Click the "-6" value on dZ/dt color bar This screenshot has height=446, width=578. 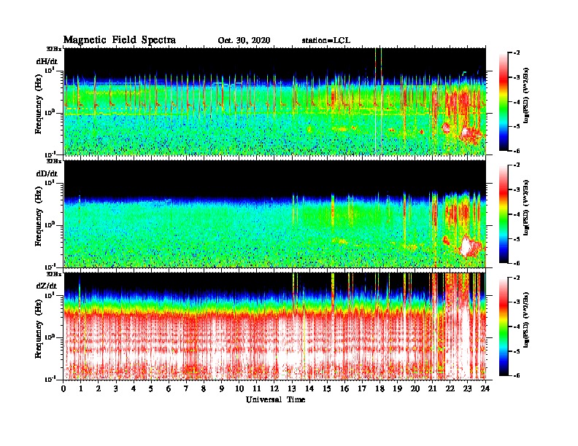coord(517,375)
